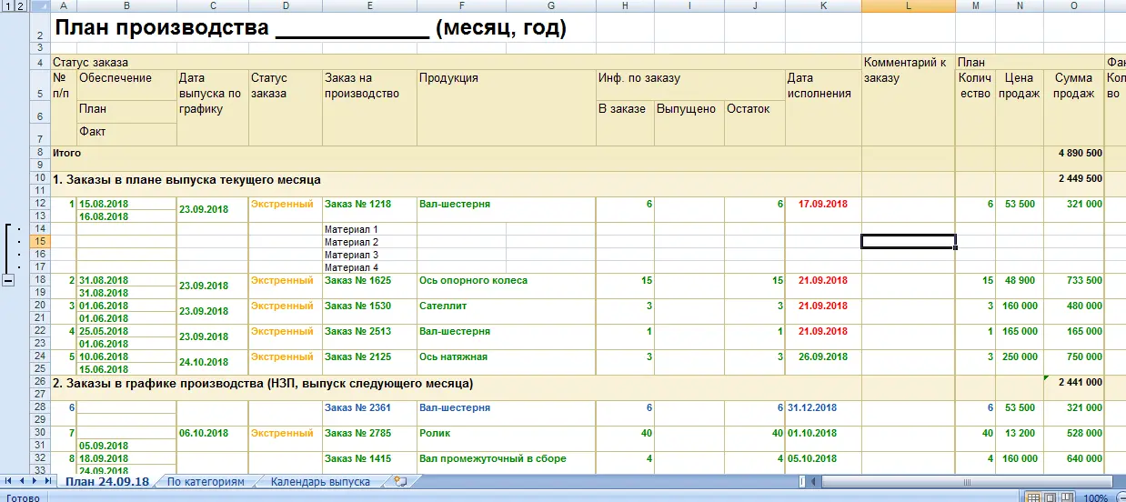Click the horizontal scrollbar left arrow
The image size is (1126, 502).
[x=815, y=482]
